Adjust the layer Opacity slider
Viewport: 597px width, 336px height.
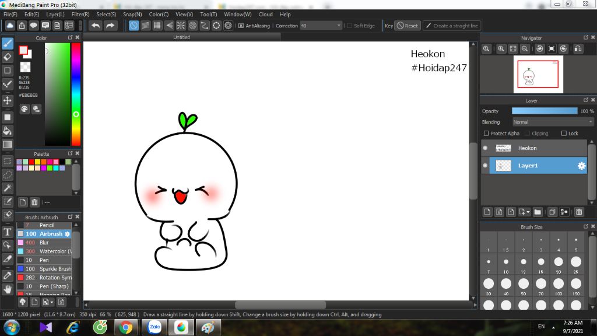tap(545, 111)
